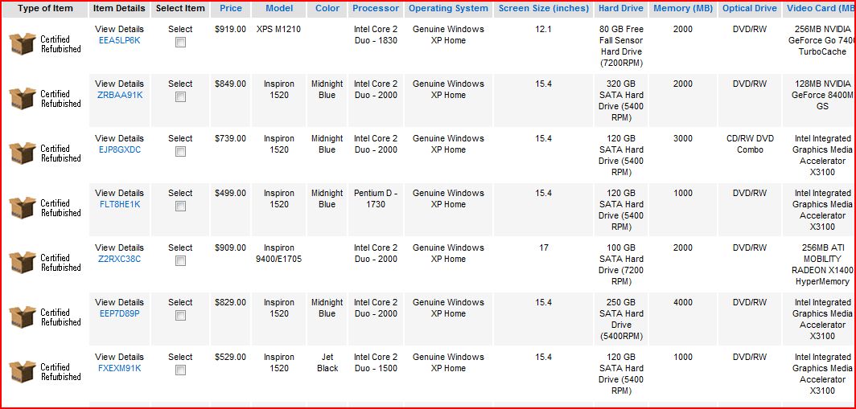This screenshot has height=409, width=856.
Task: Click the Type of Item column header
Action: point(45,8)
